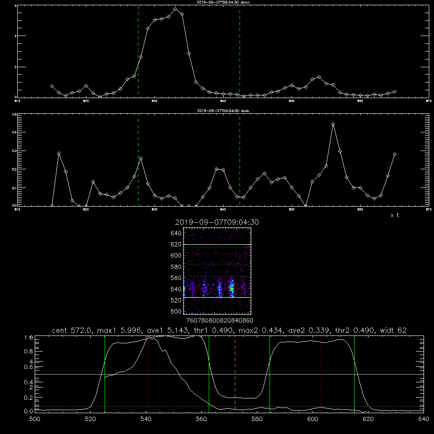The height and width of the screenshot is (434, 434).
Task: Select the spectrogram image thumbnail
Action: click(x=217, y=271)
